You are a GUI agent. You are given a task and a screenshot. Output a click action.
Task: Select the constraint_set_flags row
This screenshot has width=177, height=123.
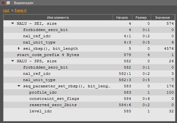89,99
